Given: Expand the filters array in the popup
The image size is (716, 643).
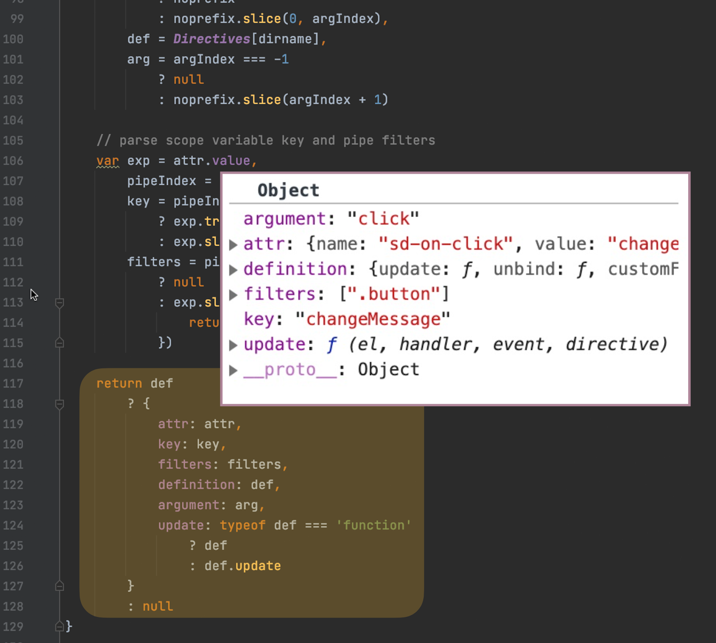Looking at the screenshot, I should [x=233, y=294].
